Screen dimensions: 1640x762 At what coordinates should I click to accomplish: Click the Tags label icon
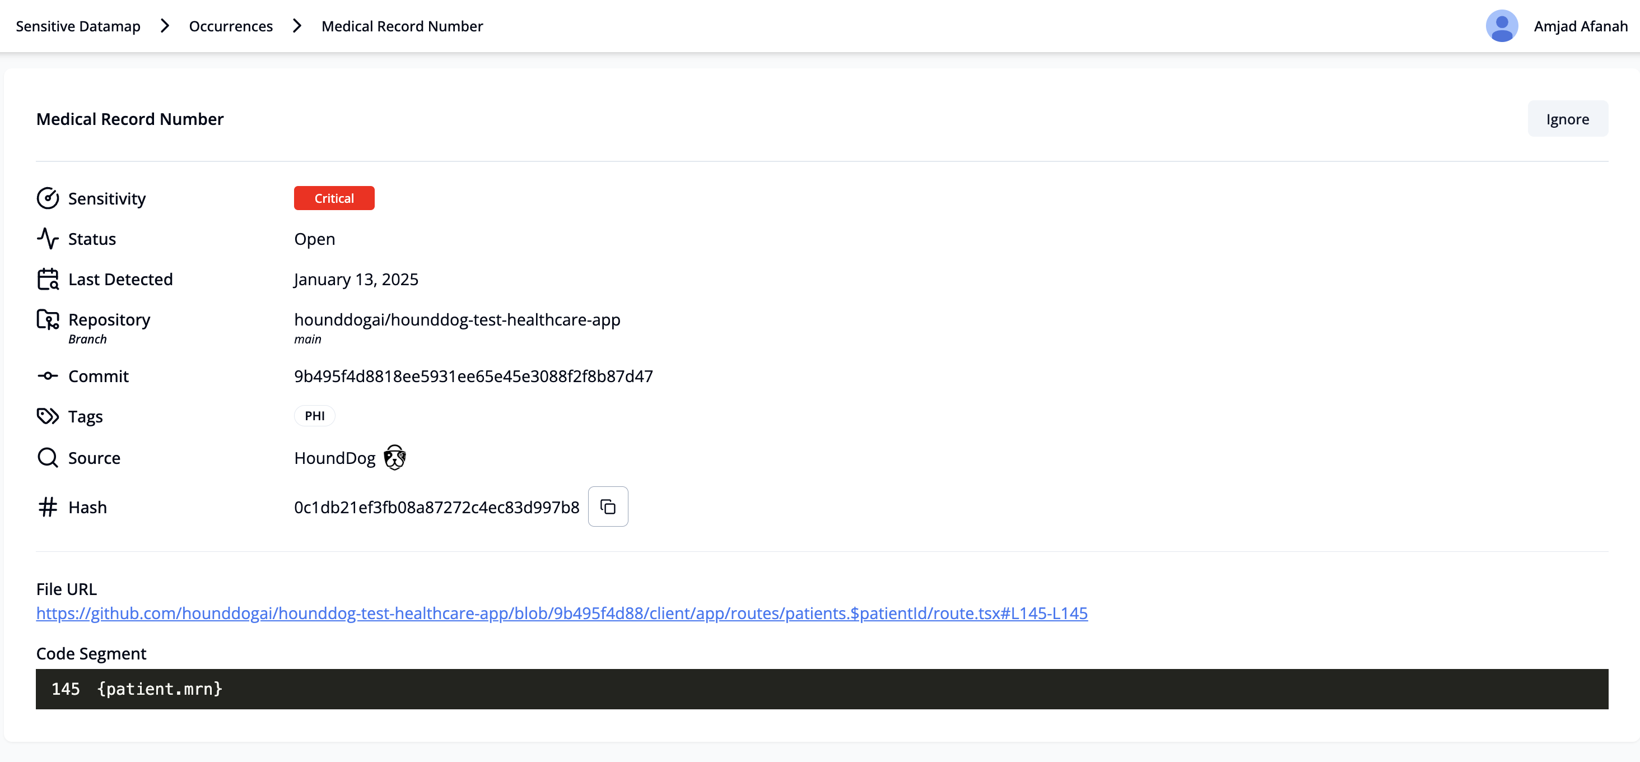(x=48, y=416)
